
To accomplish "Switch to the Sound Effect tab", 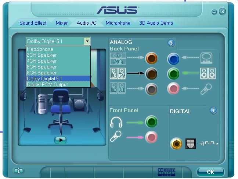I will 33,23.
